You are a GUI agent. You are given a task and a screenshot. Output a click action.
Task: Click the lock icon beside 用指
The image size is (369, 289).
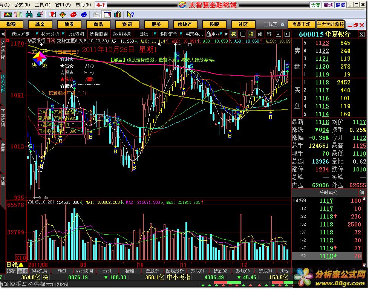(208, 34)
